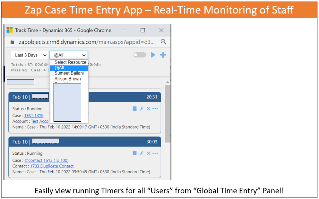
Task: Select the highlighted @All option in list
Action: point(69,68)
